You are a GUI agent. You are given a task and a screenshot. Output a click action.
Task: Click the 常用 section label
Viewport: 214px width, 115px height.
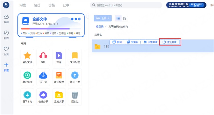click(23, 43)
